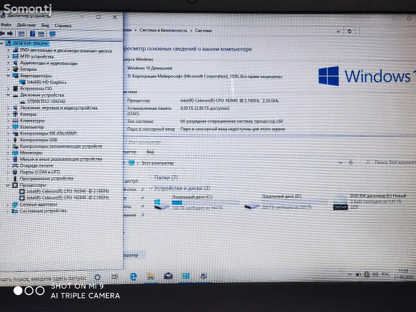Click Система и безопасность breadcrumb
This screenshot has width=416, height=312.
pyautogui.click(x=163, y=30)
